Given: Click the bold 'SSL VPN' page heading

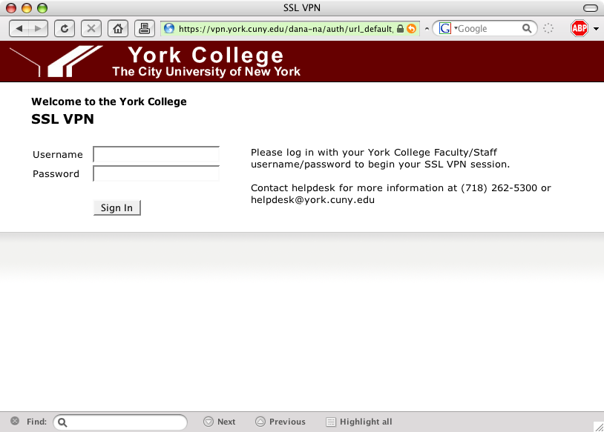Looking at the screenshot, I should coord(62,119).
